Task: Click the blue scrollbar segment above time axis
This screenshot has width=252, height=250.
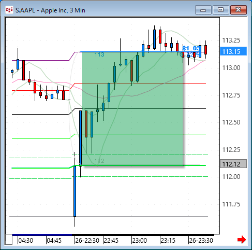Action: click(x=42, y=235)
